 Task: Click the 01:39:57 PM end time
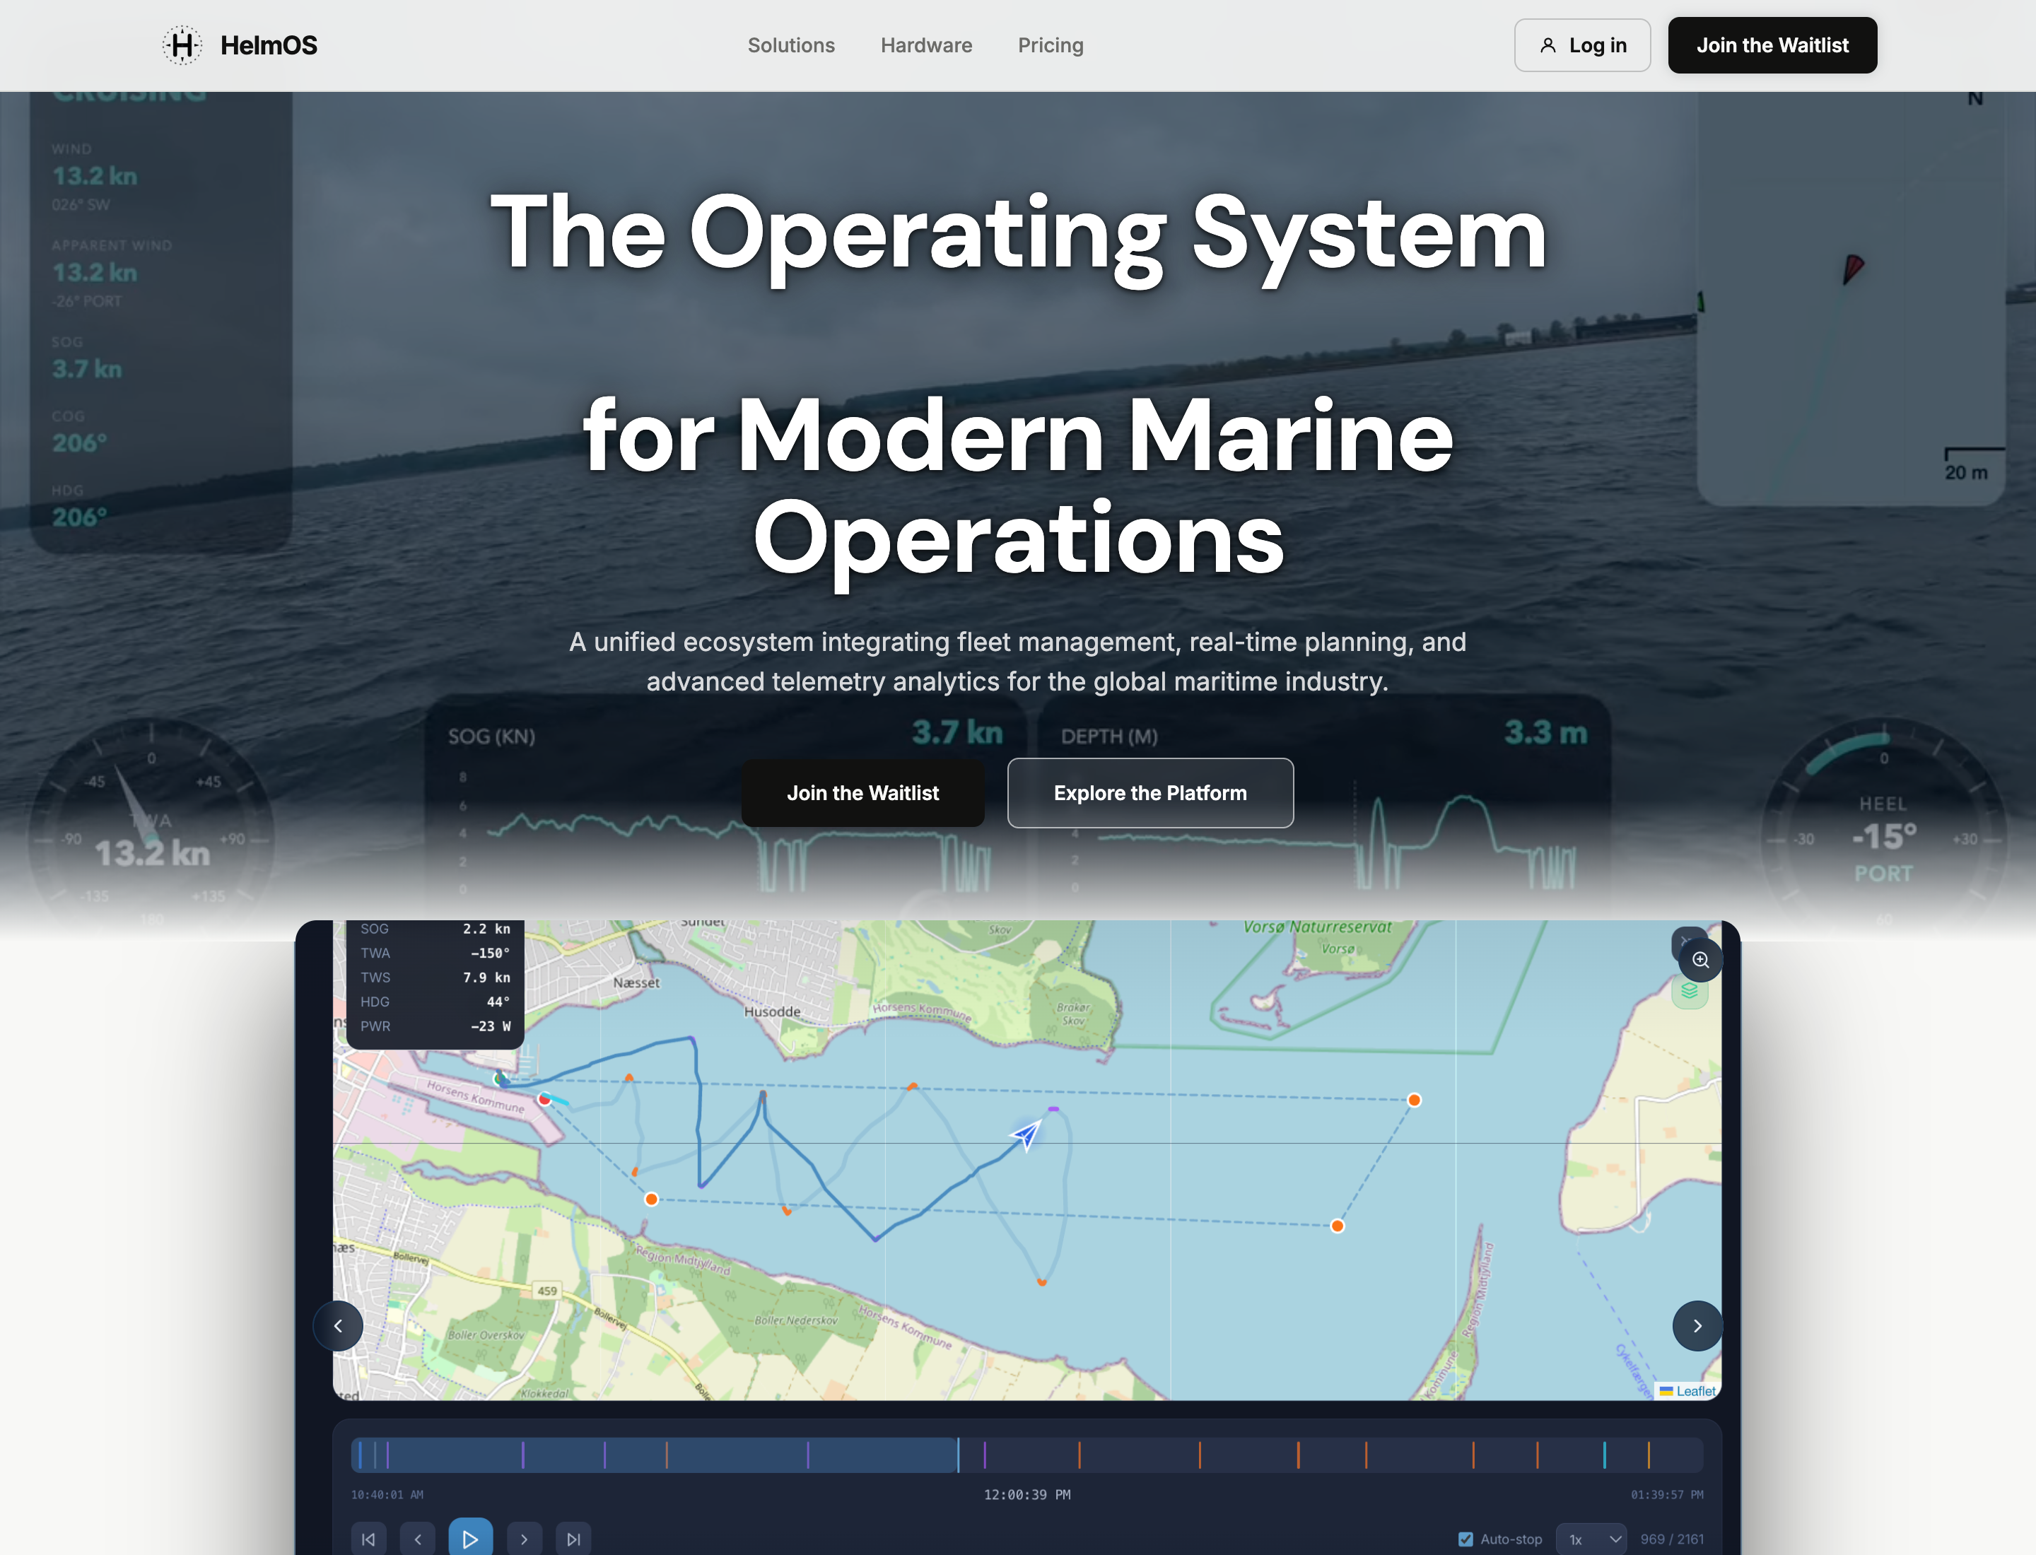[x=1666, y=1495]
